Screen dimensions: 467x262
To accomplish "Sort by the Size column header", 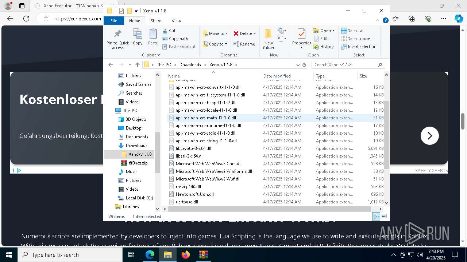I will click(370, 76).
